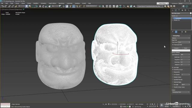This screenshot has width=192, height=108.
Task: Select the Select and Link tool
Action: coord(9,6)
